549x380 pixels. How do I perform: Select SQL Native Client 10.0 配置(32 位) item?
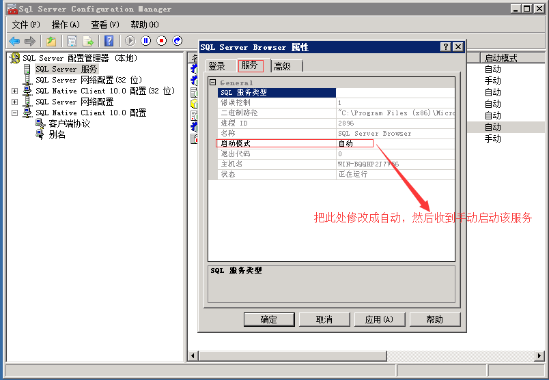(105, 91)
